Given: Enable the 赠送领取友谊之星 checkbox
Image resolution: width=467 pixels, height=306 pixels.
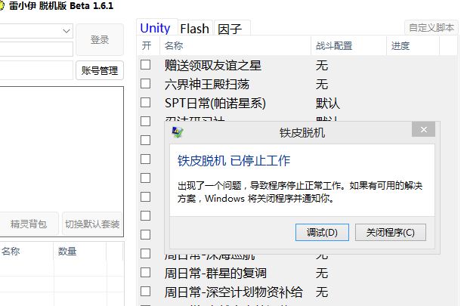Looking at the screenshot, I should [x=146, y=64].
